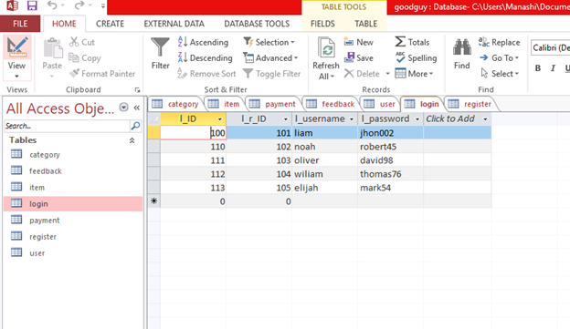This screenshot has height=329, width=570.
Task: Toggle the Totals row
Action: (x=412, y=42)
